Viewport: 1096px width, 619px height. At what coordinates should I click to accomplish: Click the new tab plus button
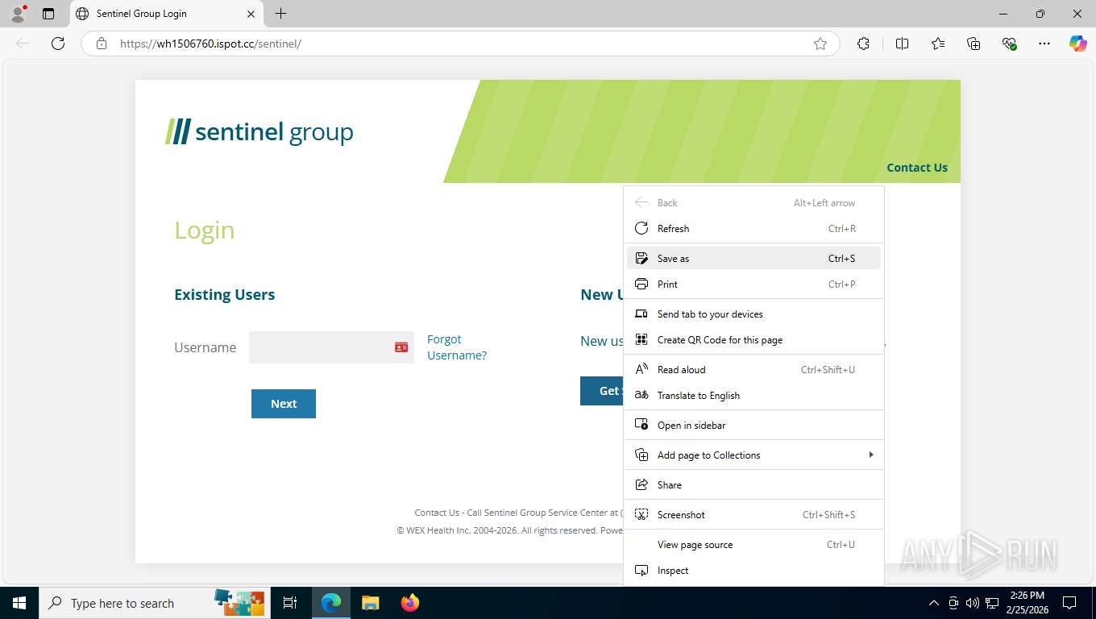280,14
